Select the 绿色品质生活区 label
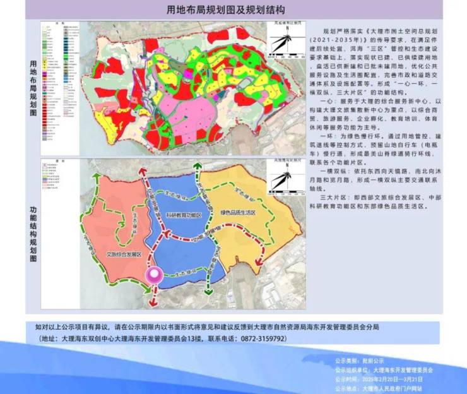 (238, 213)
